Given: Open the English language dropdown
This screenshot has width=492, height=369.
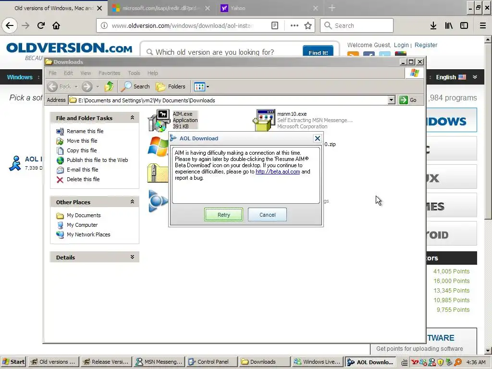Looking at the screenshot, I should coord(456,77).
